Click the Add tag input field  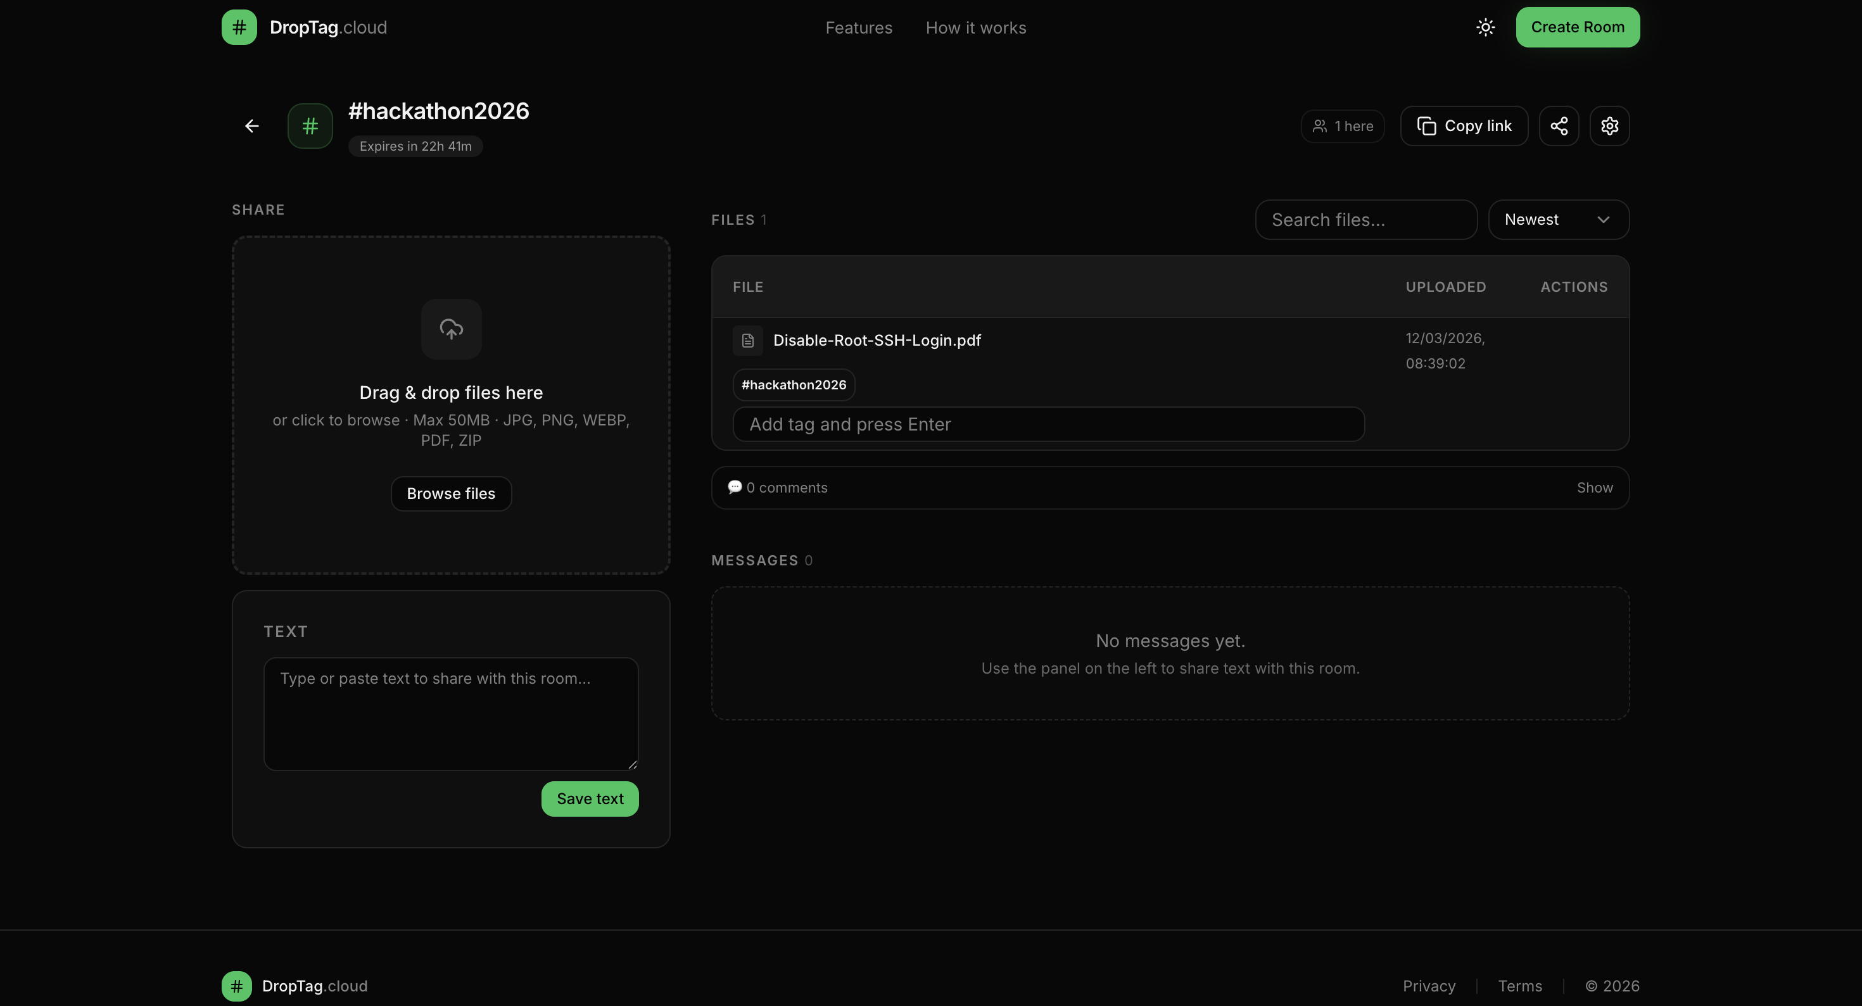[x=1048, y=424]
